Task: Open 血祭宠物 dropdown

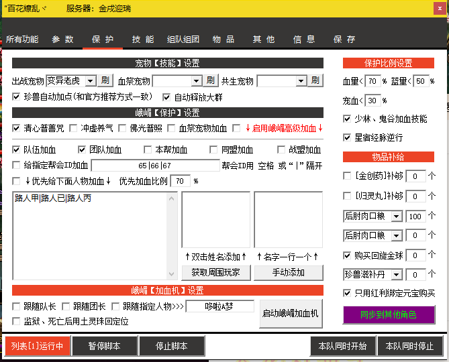Action: point(197,81)
